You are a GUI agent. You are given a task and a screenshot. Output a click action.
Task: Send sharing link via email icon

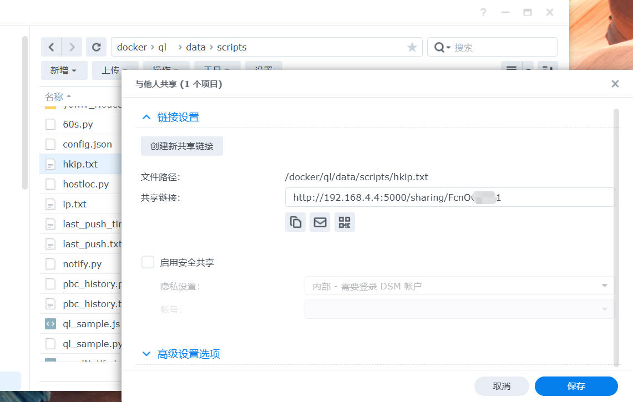tap(320, 222)
